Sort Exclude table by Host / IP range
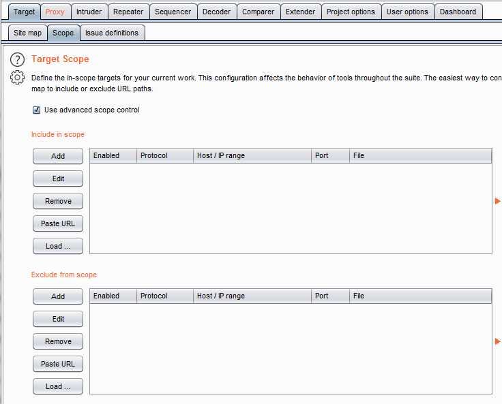The image size is (502, 404). pos(252,296)
